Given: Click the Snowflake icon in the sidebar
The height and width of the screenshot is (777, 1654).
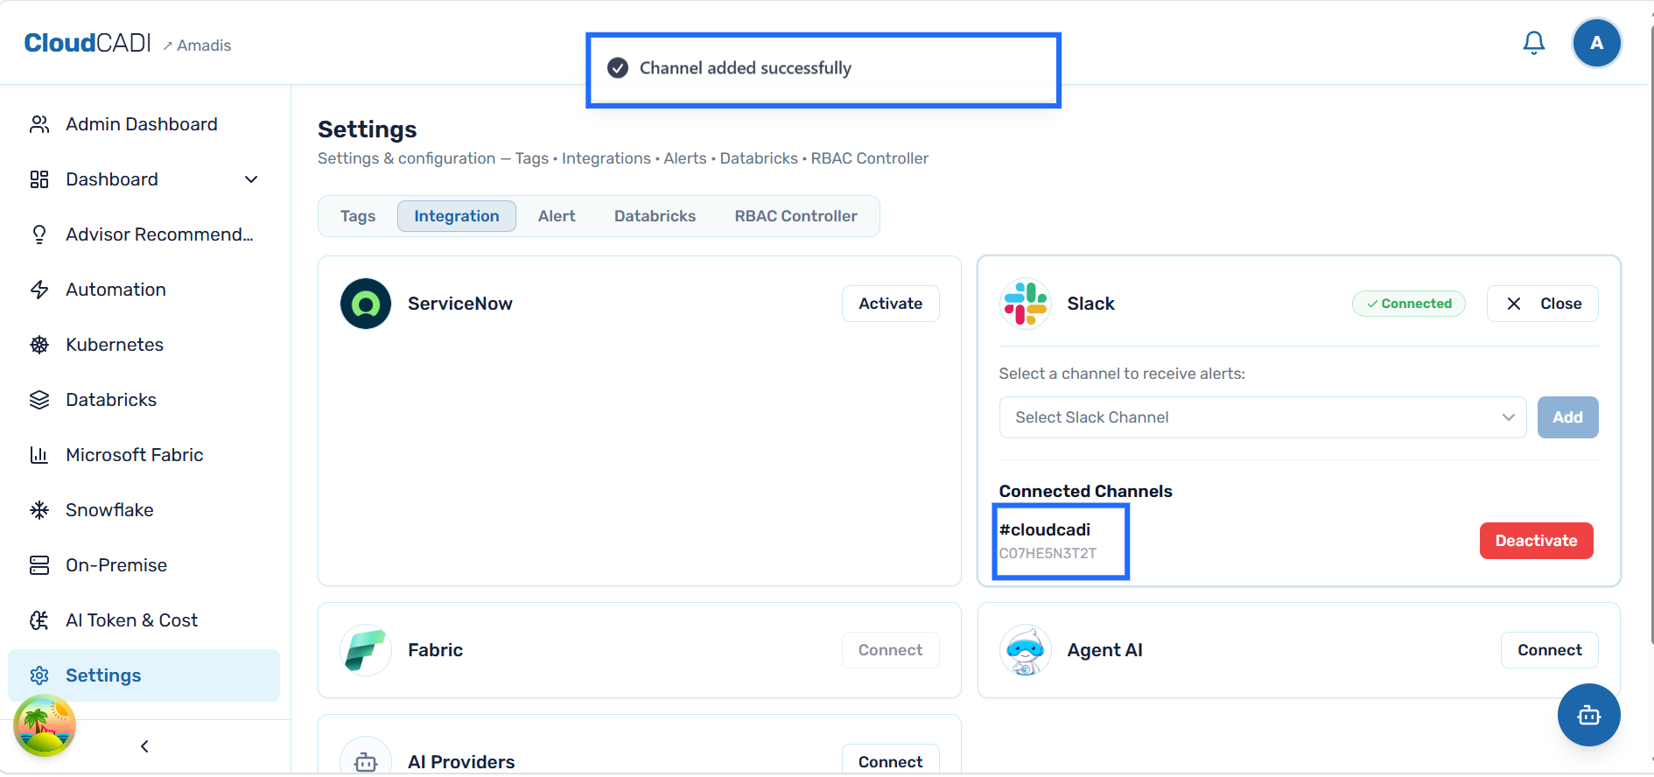Looking at the screenshot, I should click(39, 510).
